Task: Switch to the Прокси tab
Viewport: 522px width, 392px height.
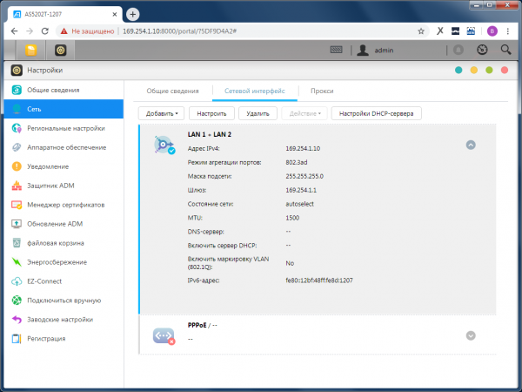Action: coord(322,90)
